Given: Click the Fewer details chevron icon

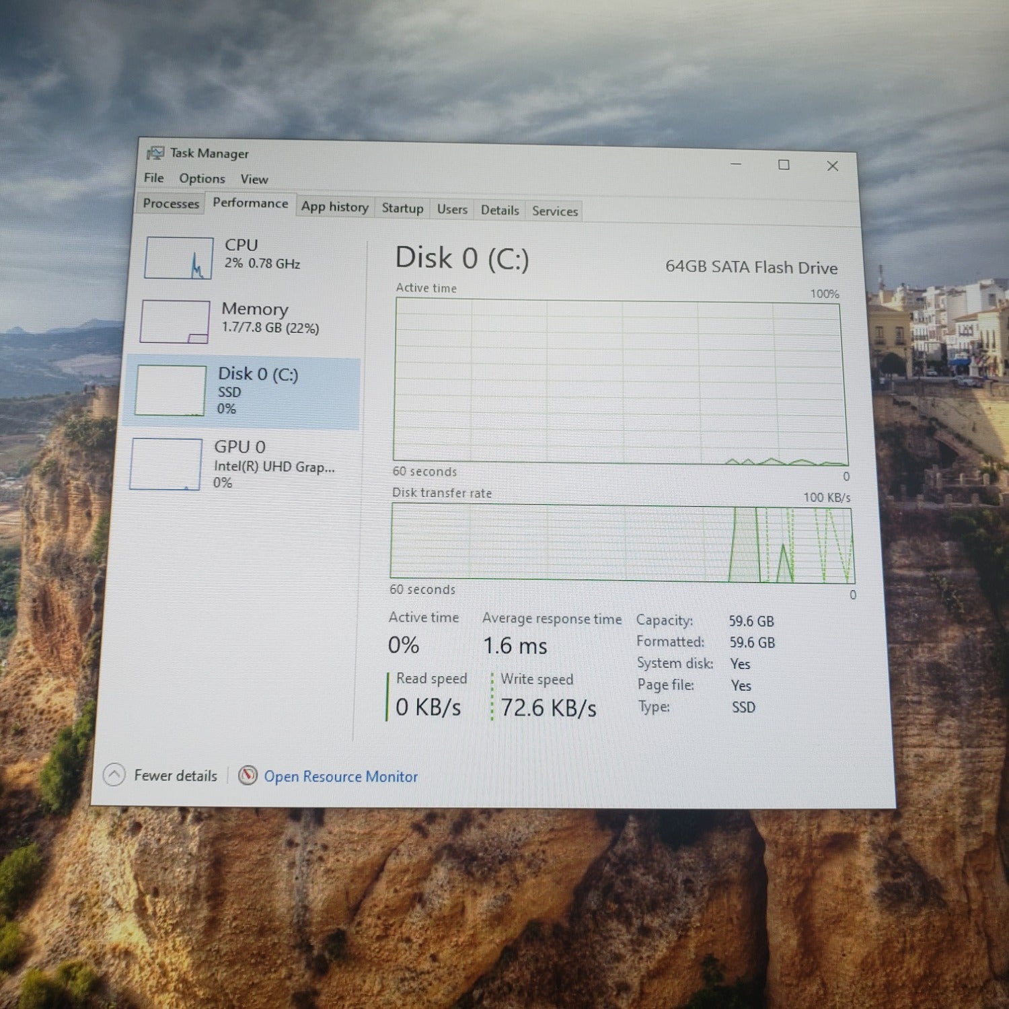Looking at the screenshot, I should click(114, 775).
